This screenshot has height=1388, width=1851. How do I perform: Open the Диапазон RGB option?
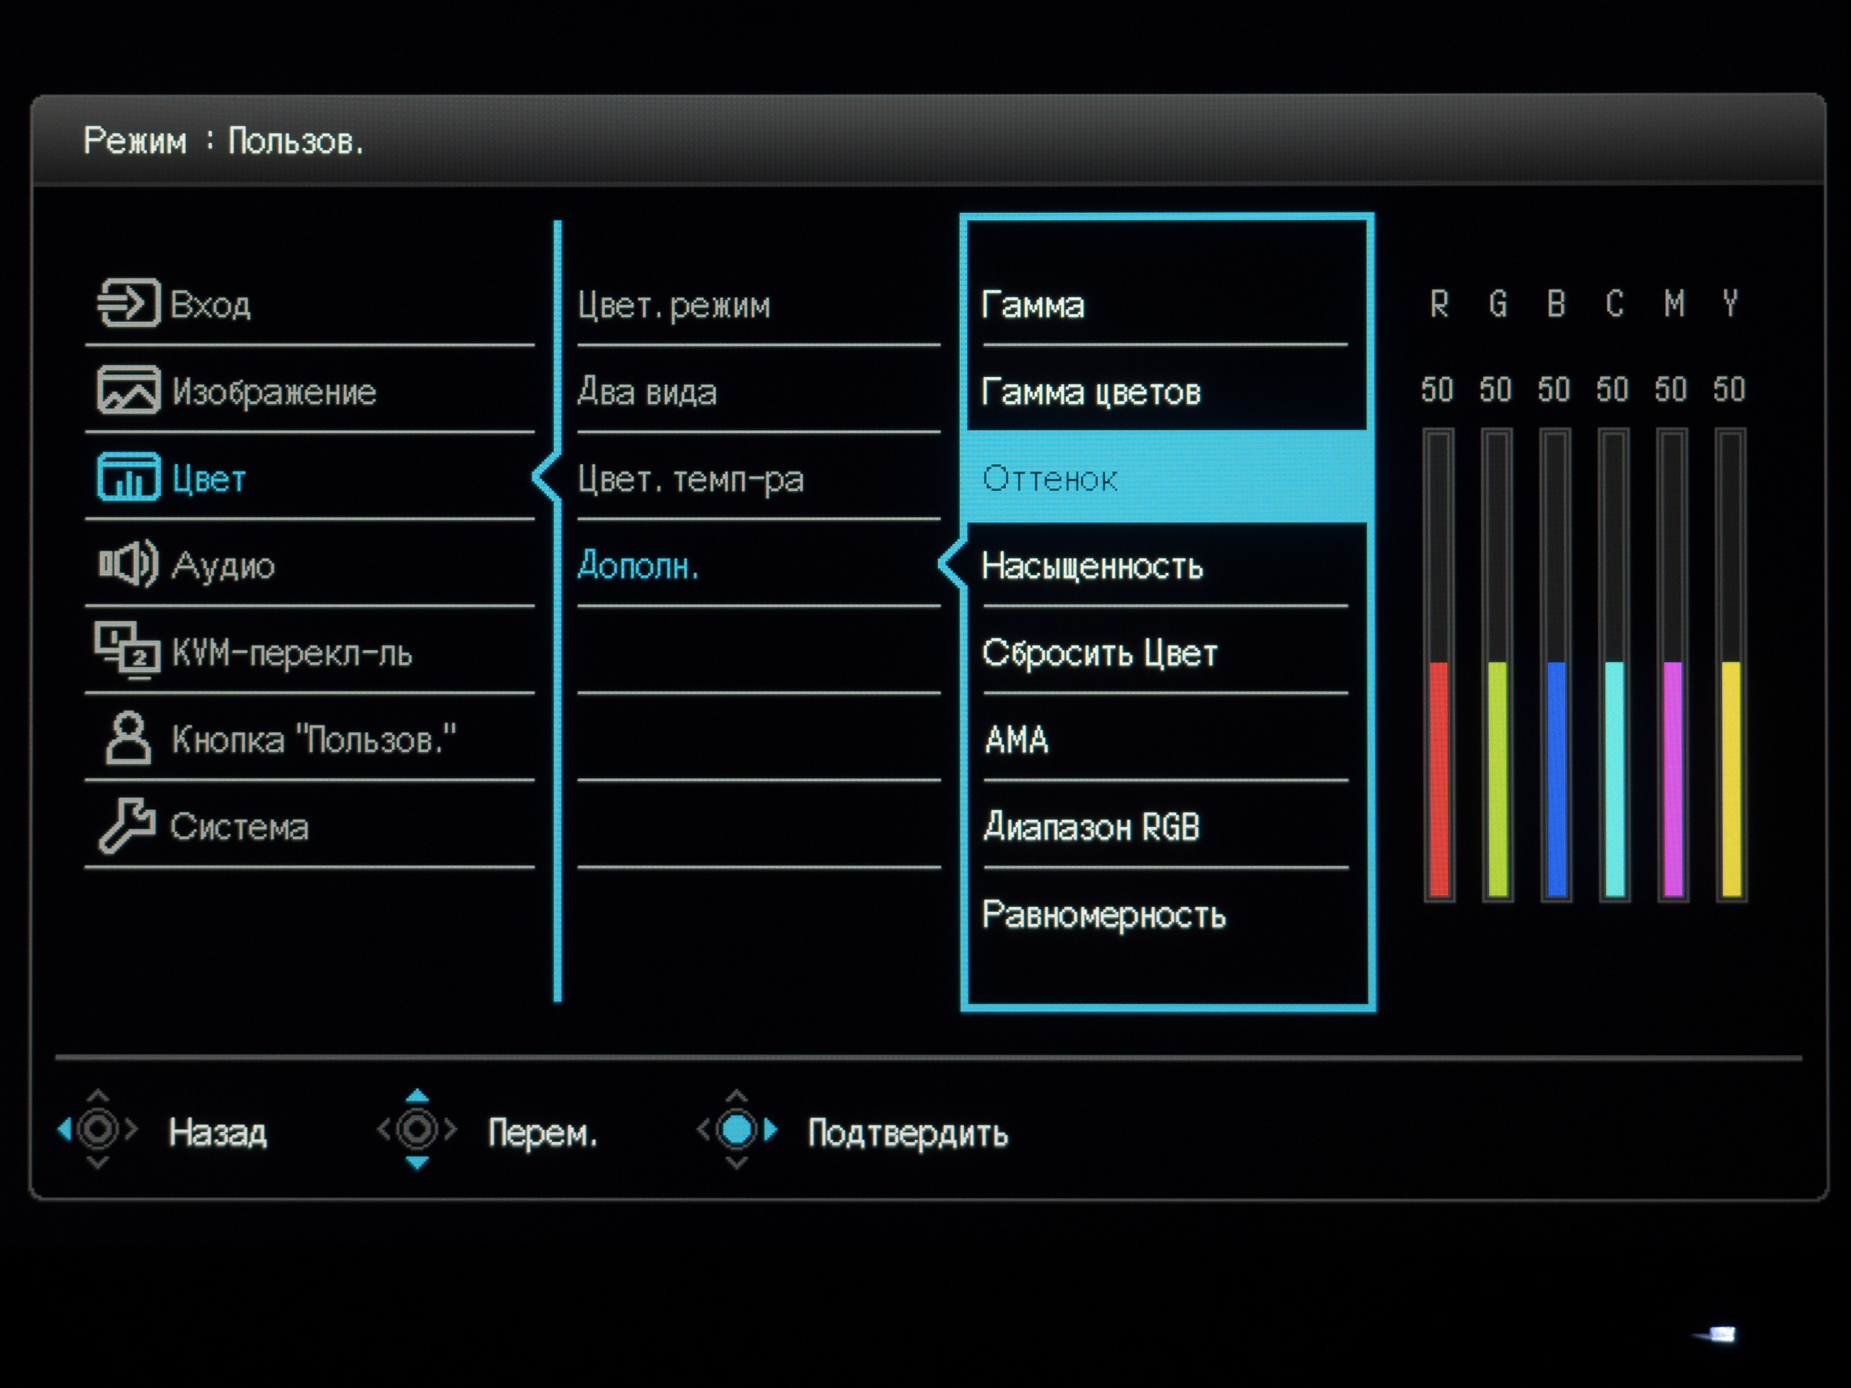(1091, 828)
